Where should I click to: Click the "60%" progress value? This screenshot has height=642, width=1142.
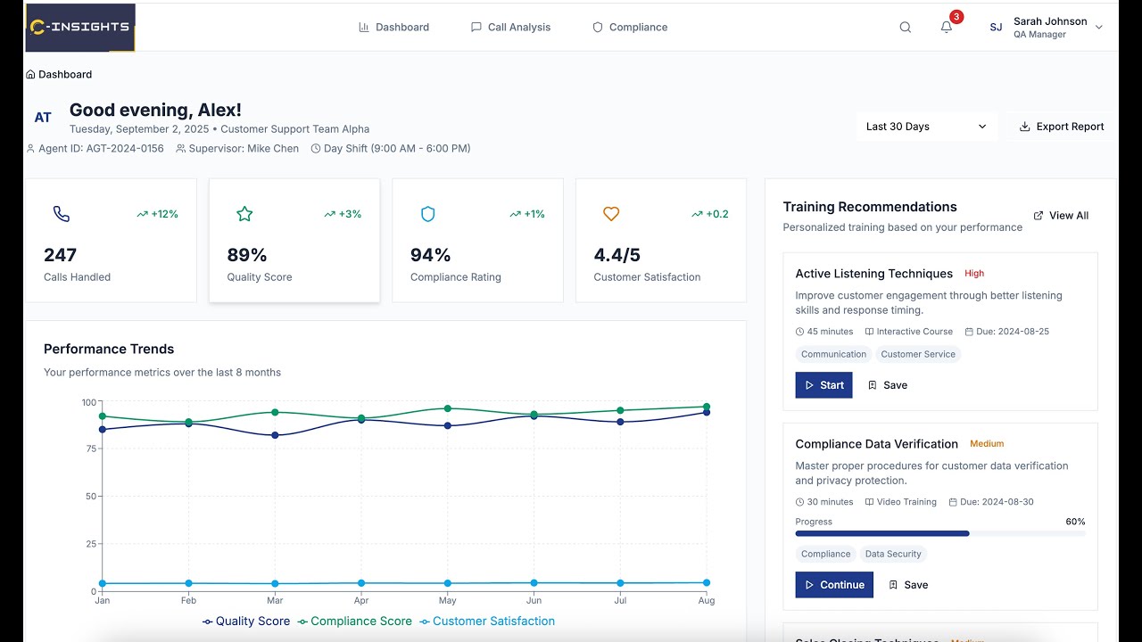1075,522
